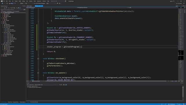Collapse the Window::shutdown function block
Image resolution: width=186 pixels, height=105 pixels.
(38, 59)
